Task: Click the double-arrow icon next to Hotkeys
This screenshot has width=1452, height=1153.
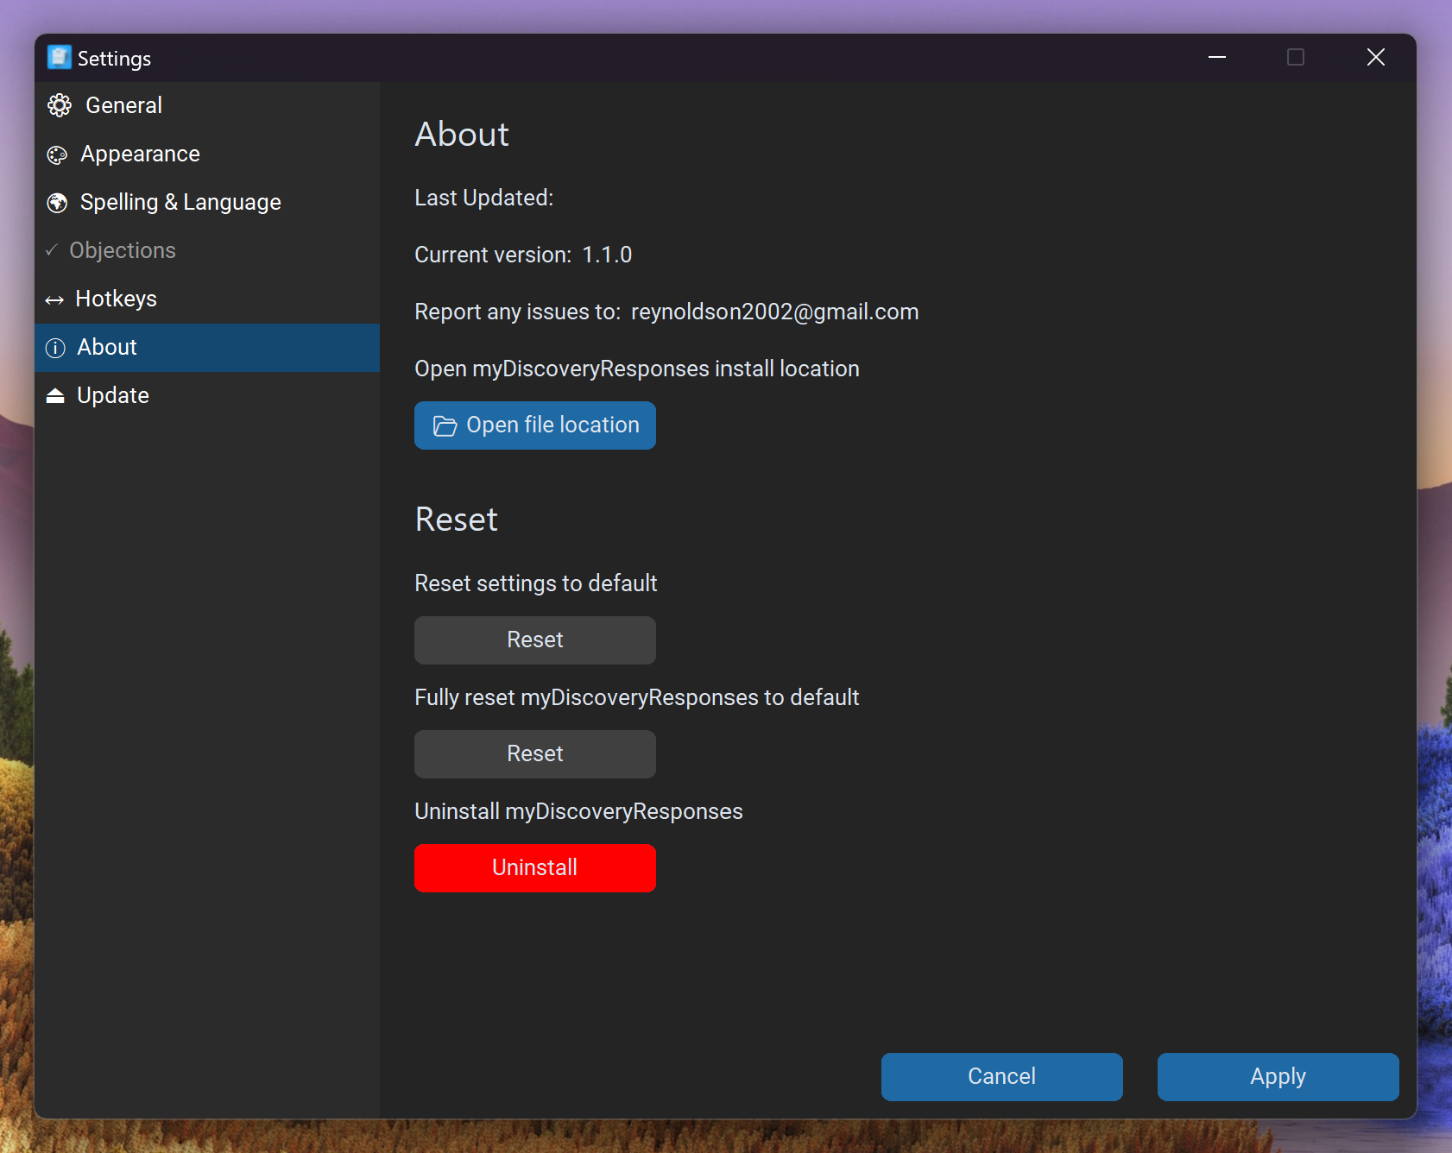Action: coord(54,299)
